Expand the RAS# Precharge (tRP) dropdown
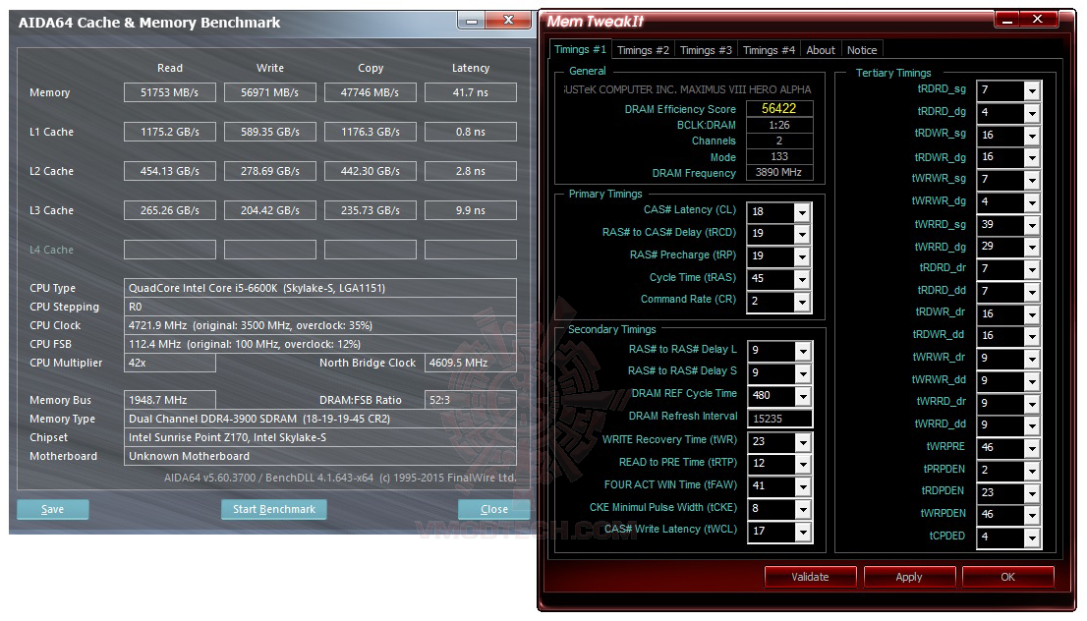Viewport: 1087px width, 621px height. pos(801,256)
